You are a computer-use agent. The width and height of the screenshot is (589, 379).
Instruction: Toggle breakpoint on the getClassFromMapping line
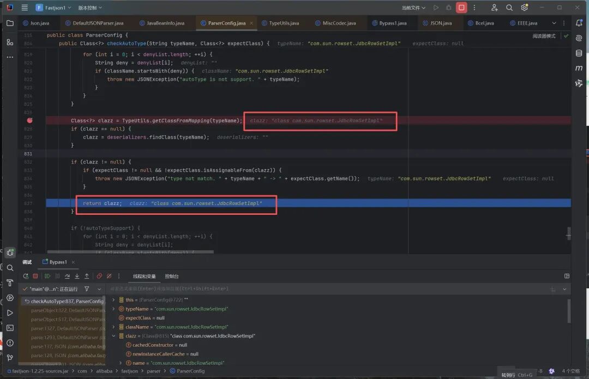point(29,121)
